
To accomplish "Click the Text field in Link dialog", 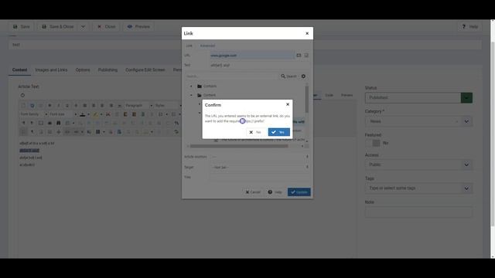I will point(259,65).
